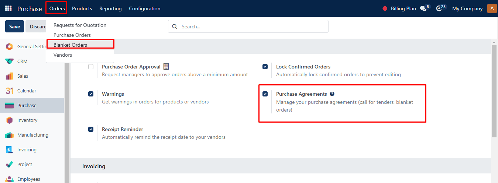The height and width of the screenshot is (183, 498).
Task: Select the Inventory app icon in sidebar
Action: (10, 120)
